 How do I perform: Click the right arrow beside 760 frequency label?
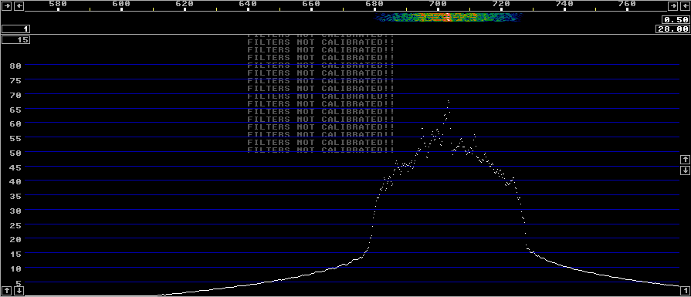[673, 5]
